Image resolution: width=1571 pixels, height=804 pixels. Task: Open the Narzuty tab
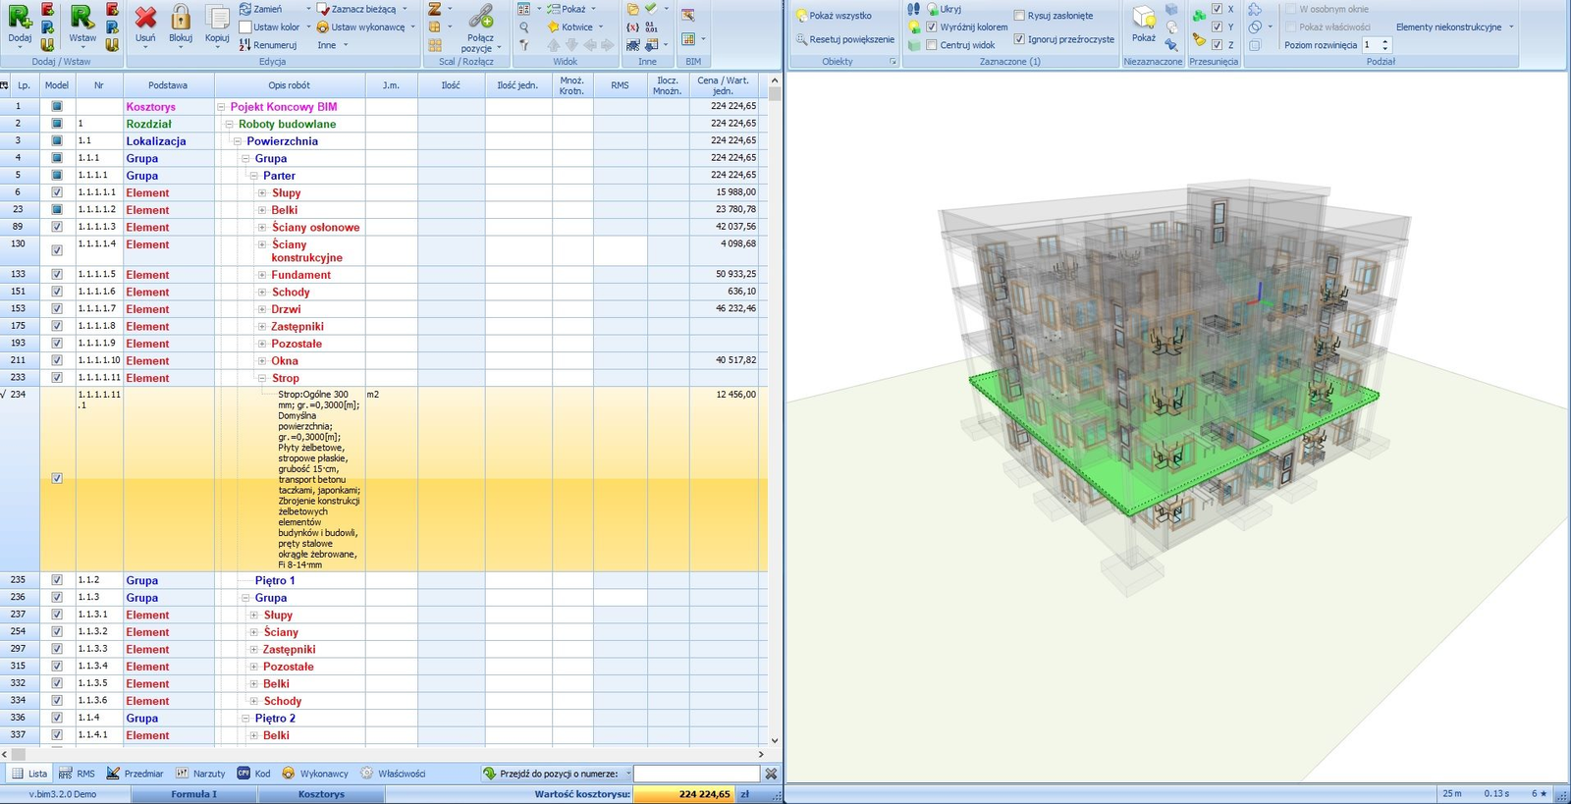[x=200, y=774]
